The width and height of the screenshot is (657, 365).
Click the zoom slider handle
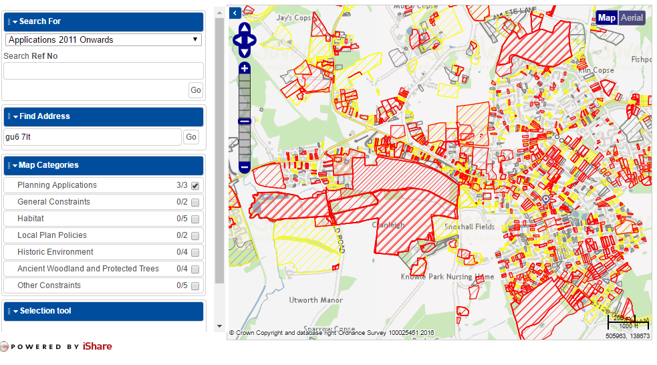pos(245,122)
